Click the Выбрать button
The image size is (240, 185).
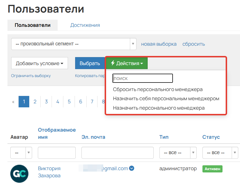tap(90, 63)
